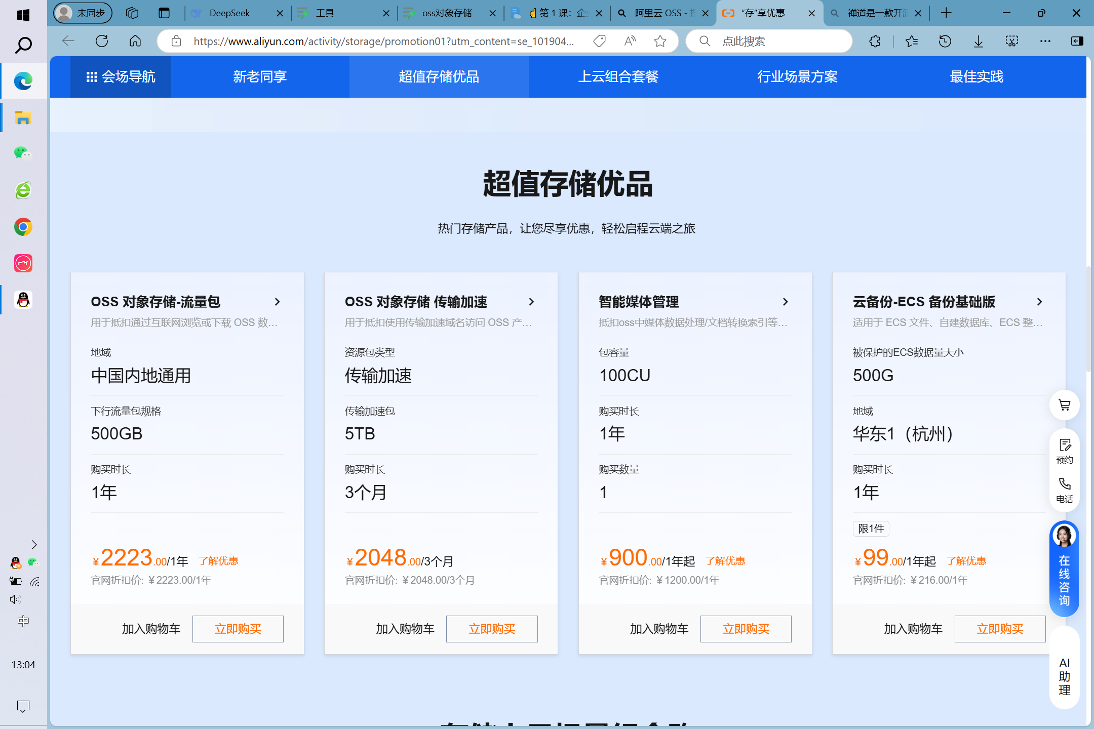Expand OSS 对象存储 传输加速 card arrow

(x=531, y=302)
